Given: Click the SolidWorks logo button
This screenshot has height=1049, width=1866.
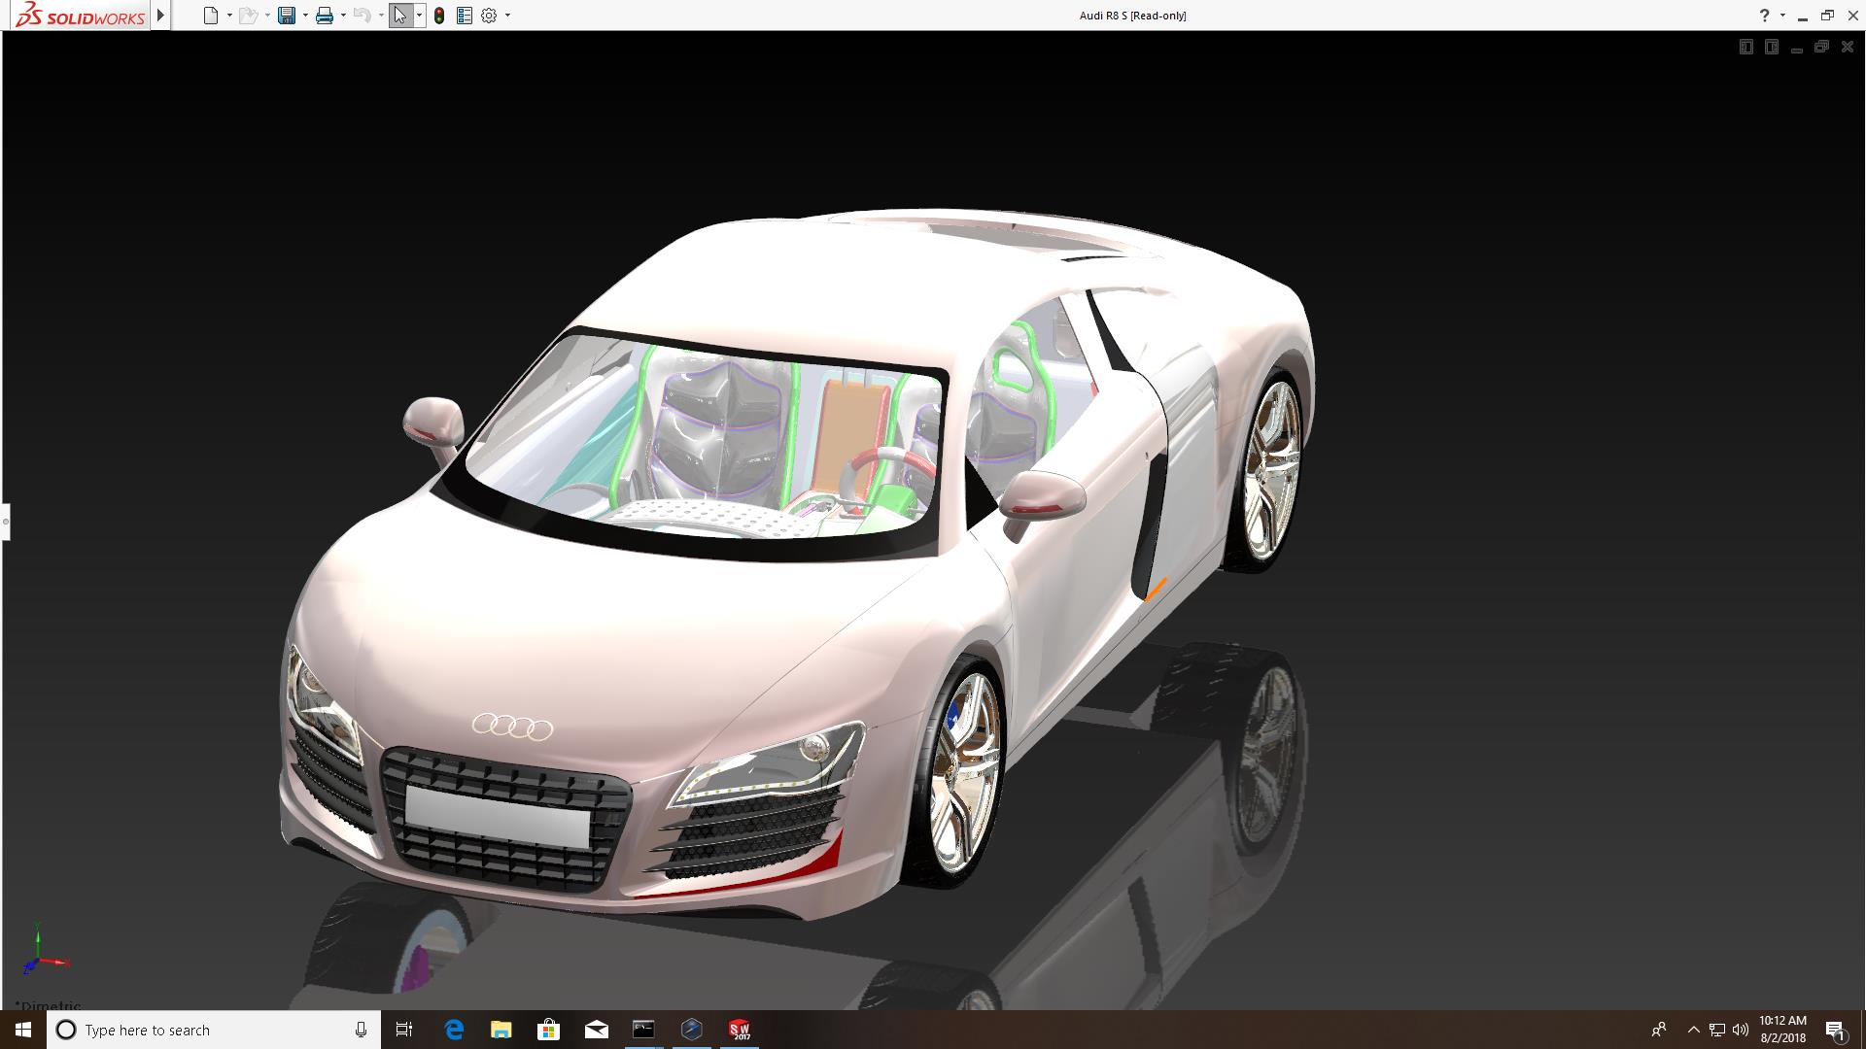Looking at the screenshot, I should point(80,16).
